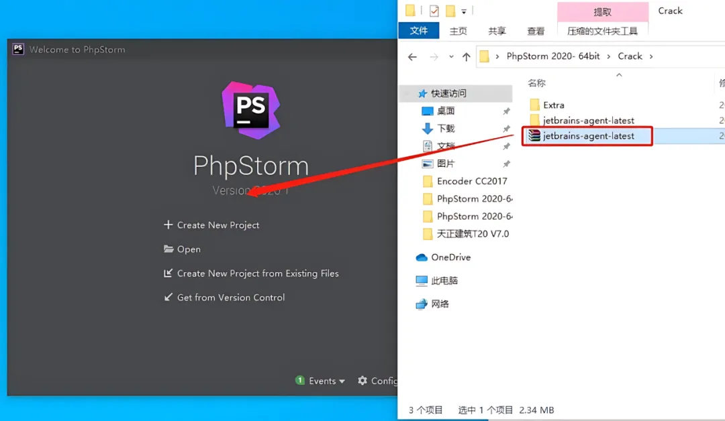Open the quick access toolbar customize dropdown
The height and width of the screenshot is (421, 725).
(x=464, y=11)
